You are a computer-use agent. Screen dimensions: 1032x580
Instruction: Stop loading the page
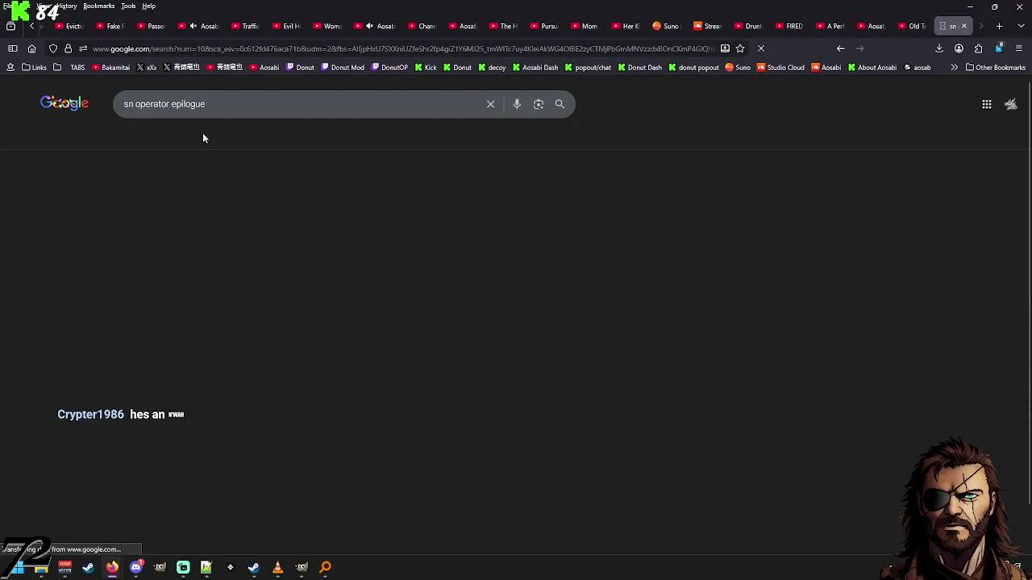[x=760, y=48]
